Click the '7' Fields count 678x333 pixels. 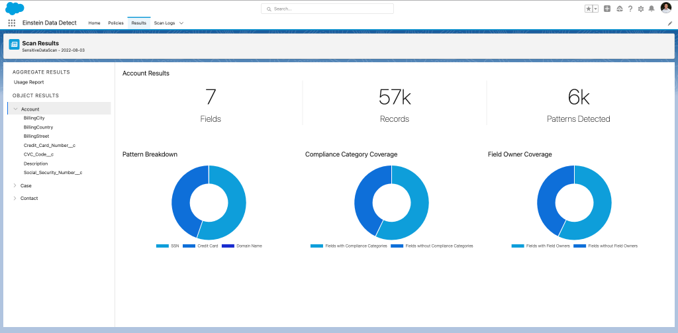pyautogui.click(x=211, y=97)
